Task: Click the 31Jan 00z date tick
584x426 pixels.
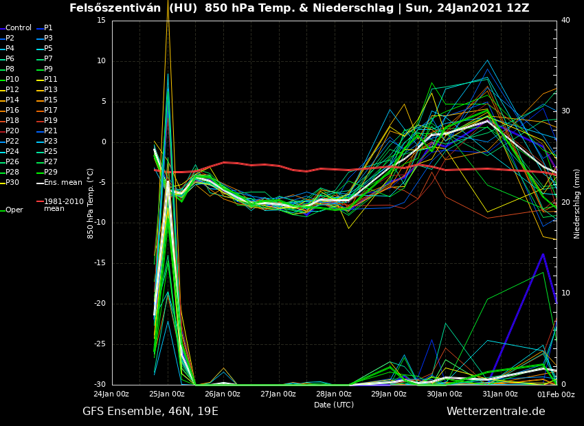Action: (500, 394)
